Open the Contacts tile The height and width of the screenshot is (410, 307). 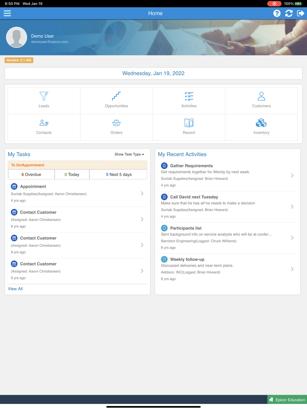[x=44, y=127]
